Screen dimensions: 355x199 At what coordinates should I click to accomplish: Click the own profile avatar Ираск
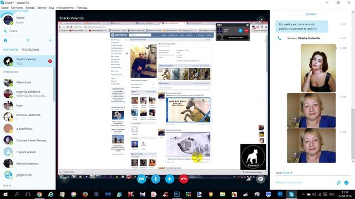pos(8,20)
